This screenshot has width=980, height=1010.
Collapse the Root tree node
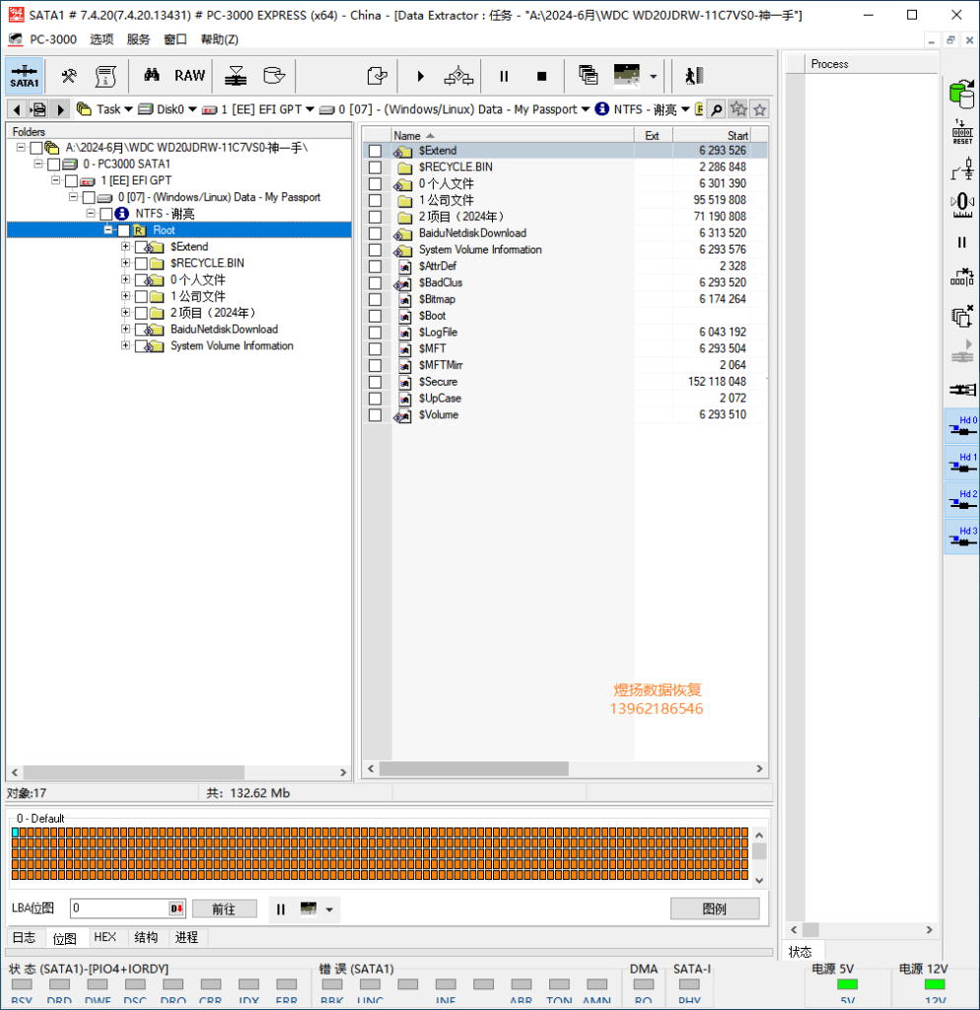pos(108,230)
